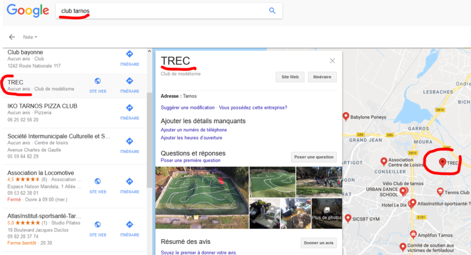
Task: Click Poser une première question link
Action: (190, 160)
